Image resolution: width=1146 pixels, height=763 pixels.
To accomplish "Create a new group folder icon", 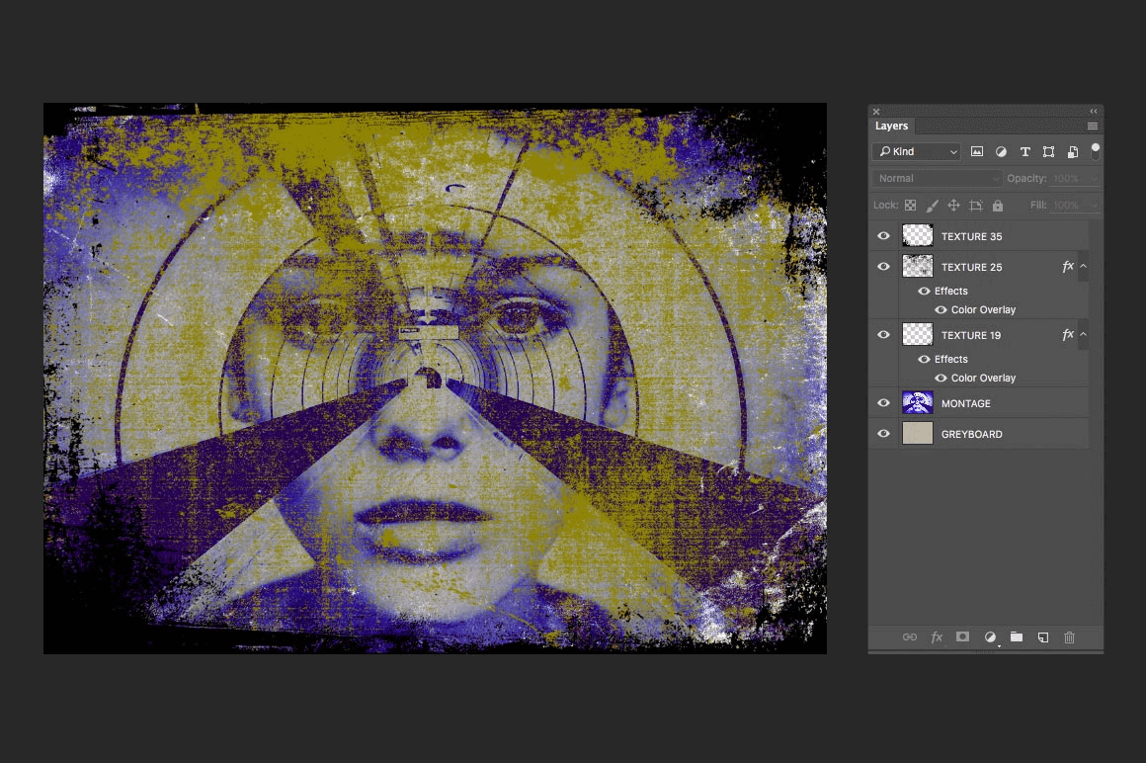I will coord(1016,637).
